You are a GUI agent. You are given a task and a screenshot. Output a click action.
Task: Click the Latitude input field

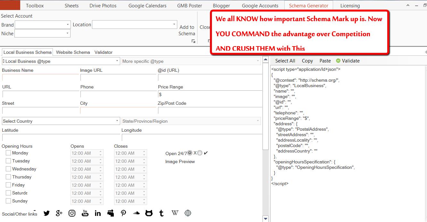(61, 137)
